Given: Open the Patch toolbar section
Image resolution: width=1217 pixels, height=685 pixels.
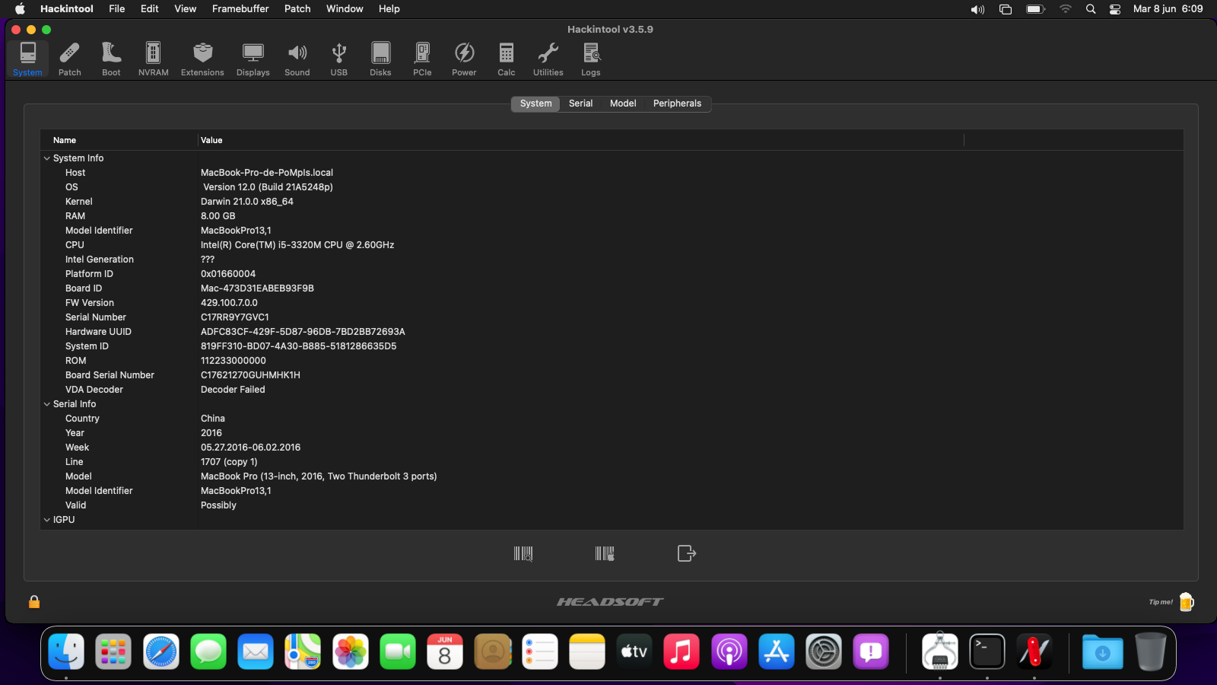Looking at the screenshot, I should [x=69, y=59].
